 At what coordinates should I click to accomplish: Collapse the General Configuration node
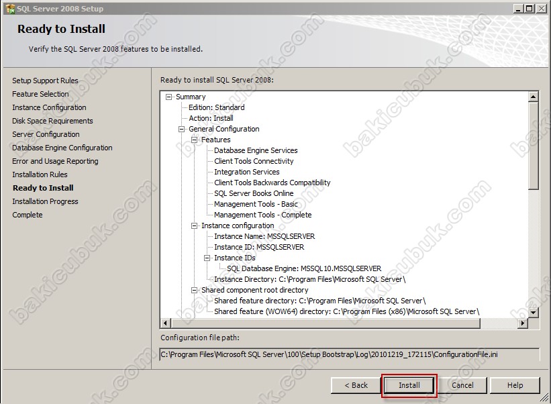coord(181,129)
